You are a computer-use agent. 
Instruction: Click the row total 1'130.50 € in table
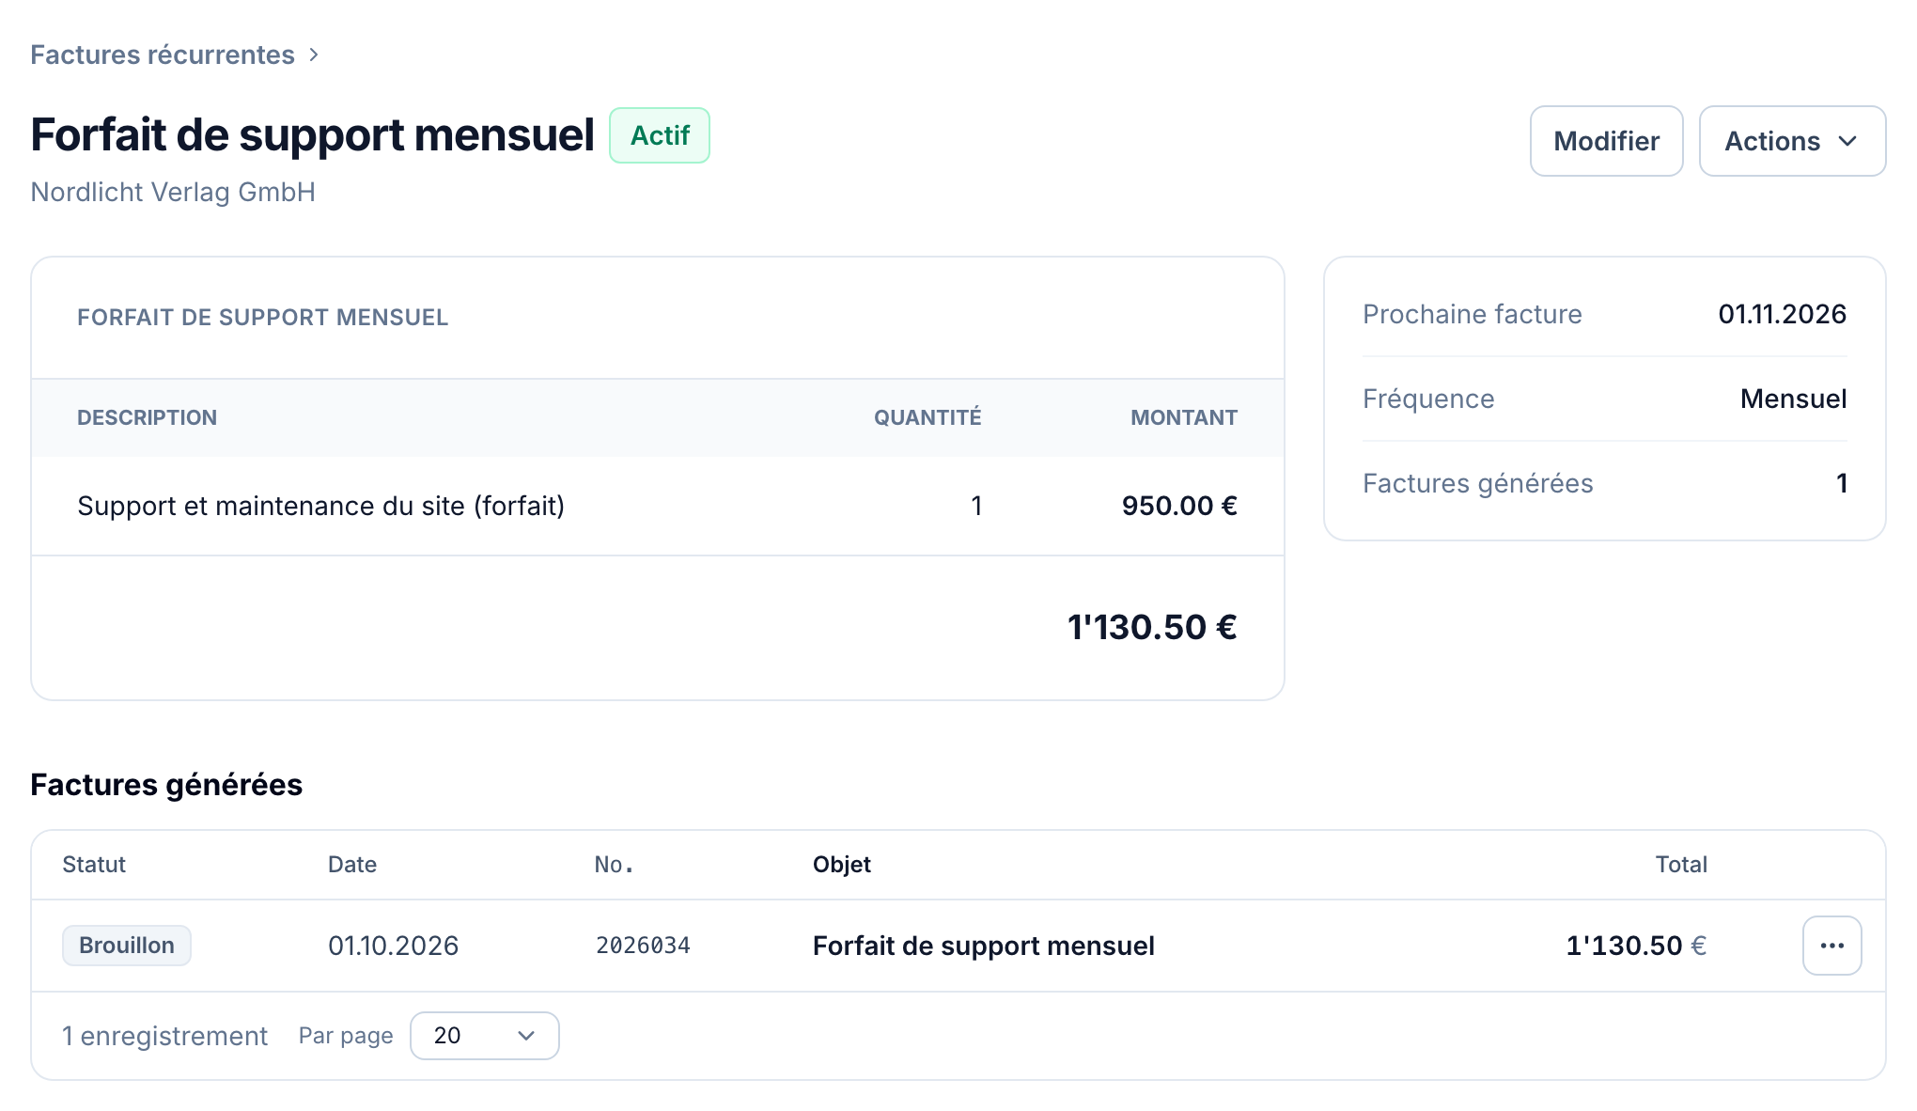[1636, 946]
